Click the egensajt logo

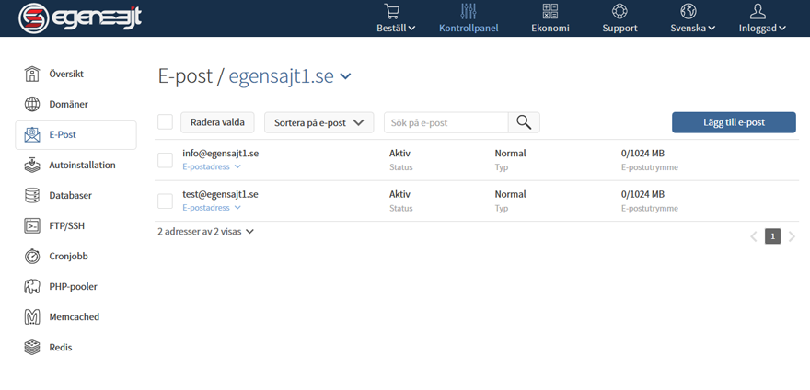(80, 17)
